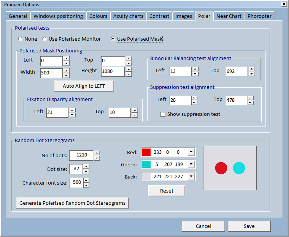
Task: Click the No of dots input field
Action: tap(81, 155)
